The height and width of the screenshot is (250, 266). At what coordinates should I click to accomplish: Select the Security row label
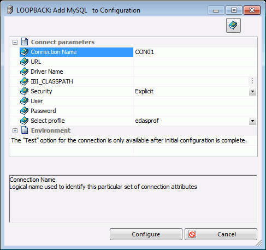tap(42, 91)
